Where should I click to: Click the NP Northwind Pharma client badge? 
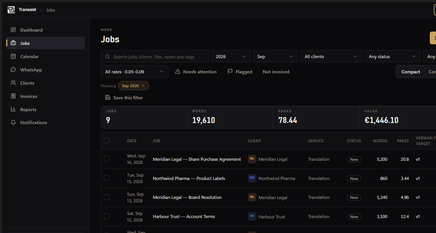pos(252,178)
